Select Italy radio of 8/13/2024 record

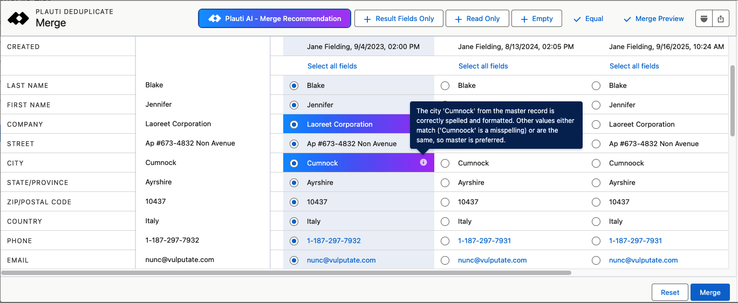tap(445, 221)
